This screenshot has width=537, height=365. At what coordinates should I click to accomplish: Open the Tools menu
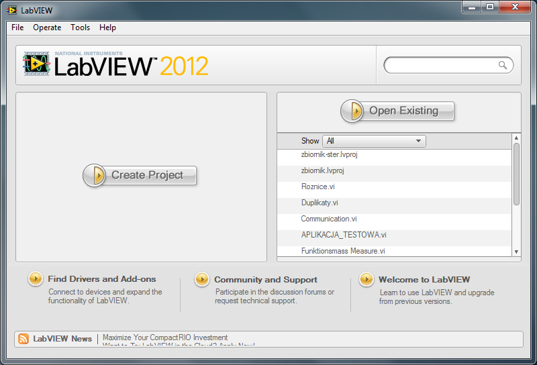pyautogui.click(x=80, y=28)
